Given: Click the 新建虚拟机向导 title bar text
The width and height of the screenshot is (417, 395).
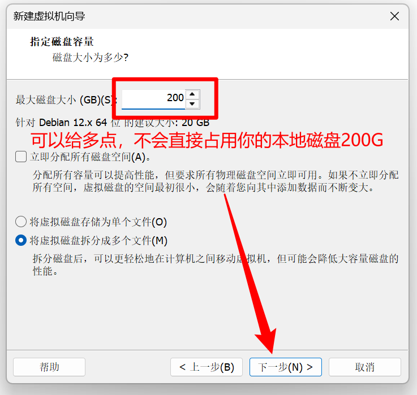Looking at the screenshot, I should (x=49, y=16).
